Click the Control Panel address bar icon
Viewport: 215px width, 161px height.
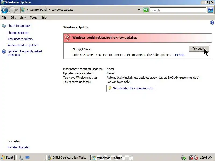(23, 10)
